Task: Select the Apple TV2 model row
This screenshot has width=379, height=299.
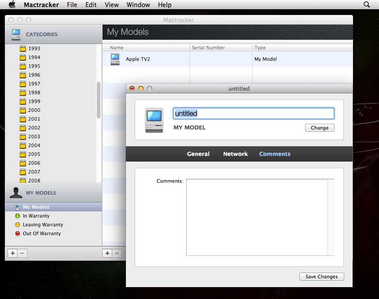Action: tap(228, 59)
